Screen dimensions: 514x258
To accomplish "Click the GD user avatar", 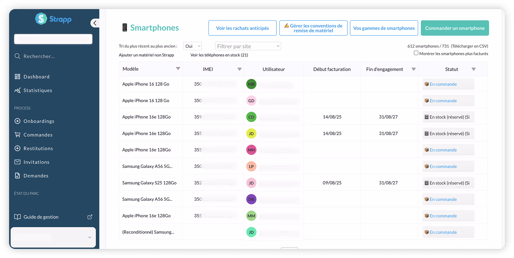I will [x=251, y=101].
